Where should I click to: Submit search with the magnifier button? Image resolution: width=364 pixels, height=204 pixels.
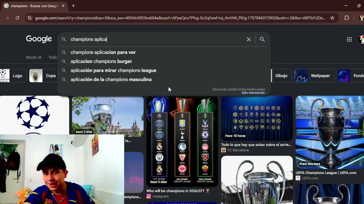point(262,39)
